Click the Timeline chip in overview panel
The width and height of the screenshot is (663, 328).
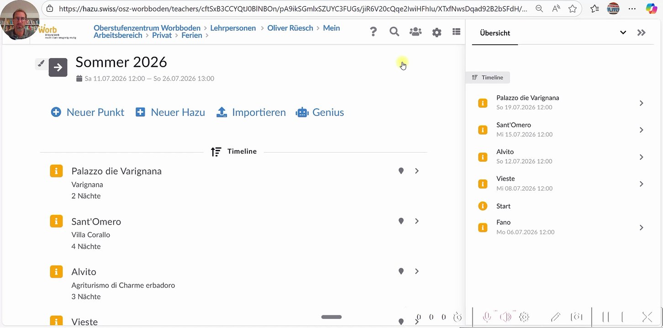pyautogui.click(x=488, y=77)
